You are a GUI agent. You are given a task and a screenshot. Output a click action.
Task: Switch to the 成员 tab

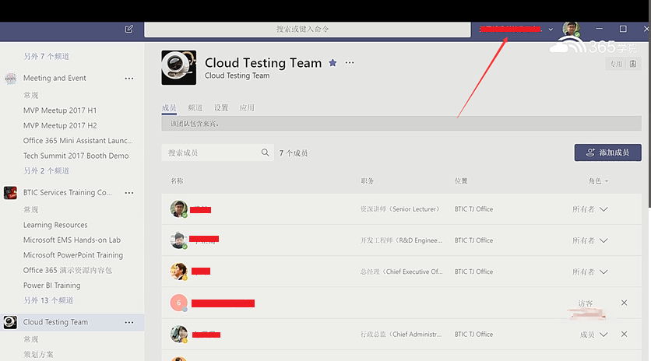[169, 108]
